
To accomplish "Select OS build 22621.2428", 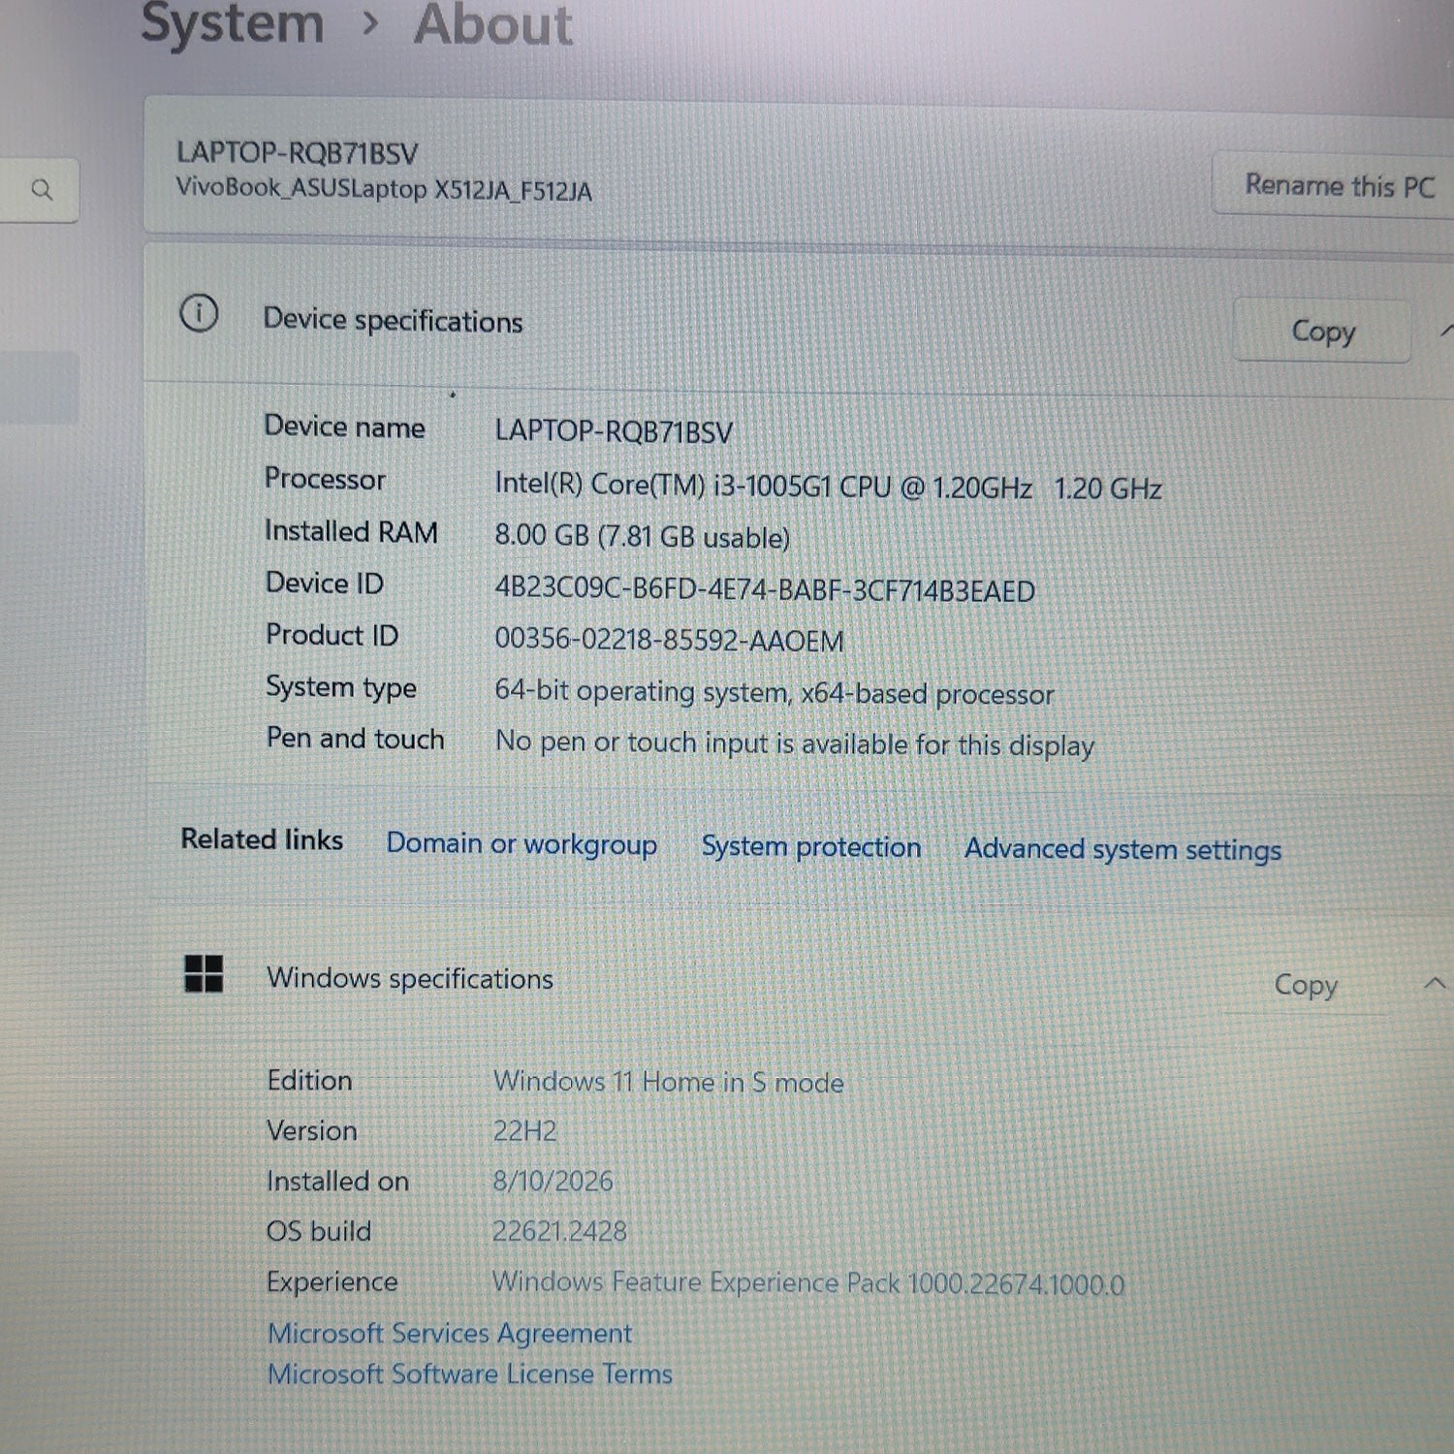I will (x=559, y=1232).
